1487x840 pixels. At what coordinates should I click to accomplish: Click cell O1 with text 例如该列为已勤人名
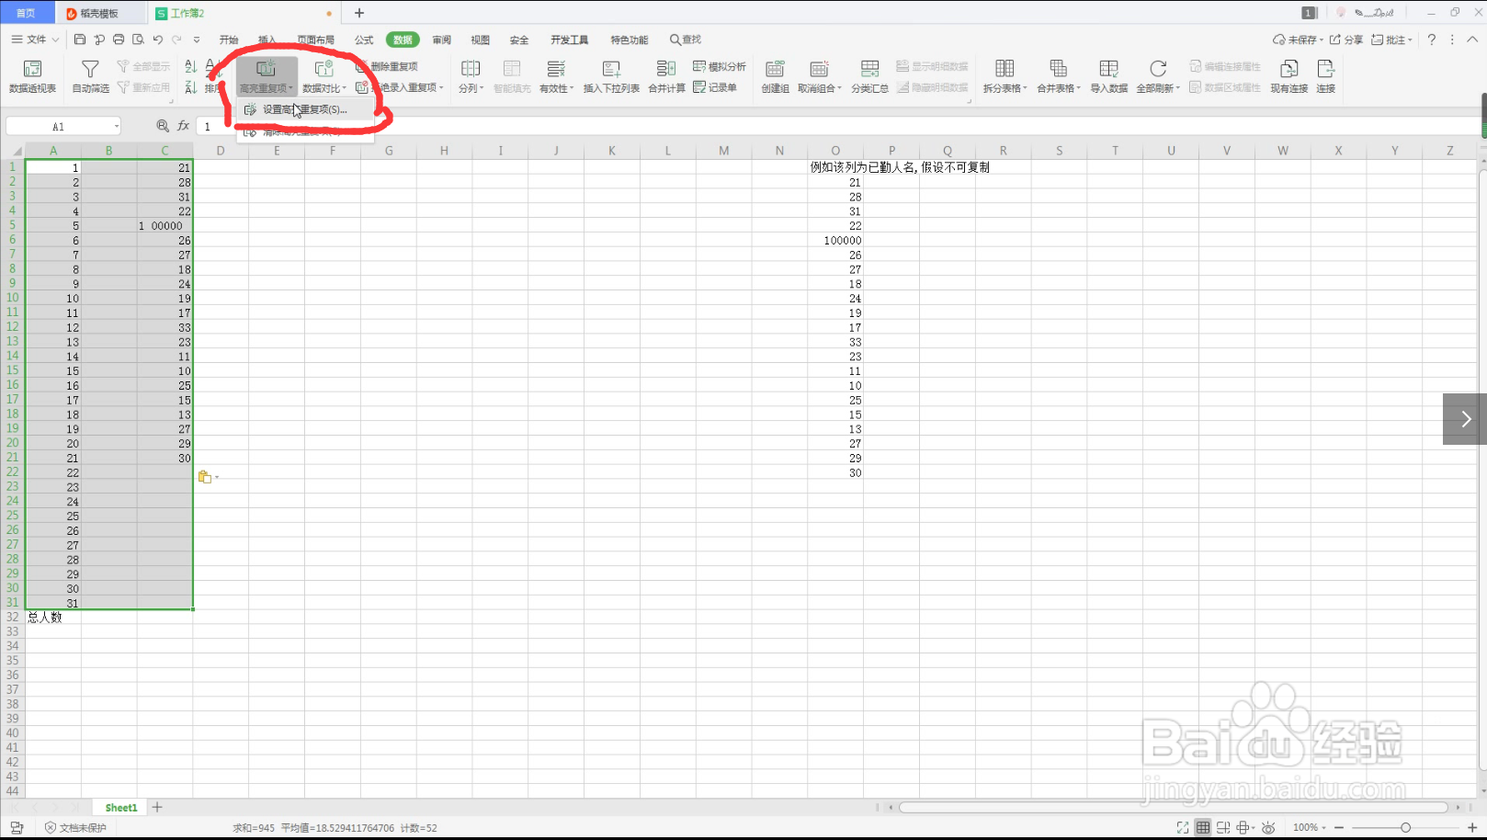835,167
